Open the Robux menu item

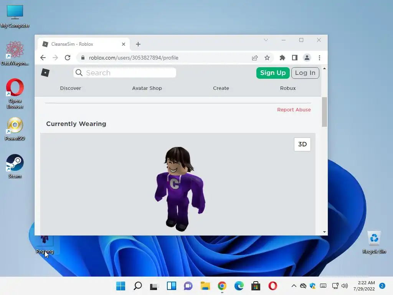click(288, 88)
